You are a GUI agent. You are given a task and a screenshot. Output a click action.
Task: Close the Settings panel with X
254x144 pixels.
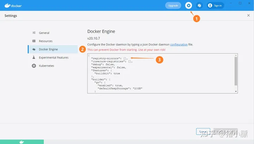pyautogui.click(x=248, y=16)
